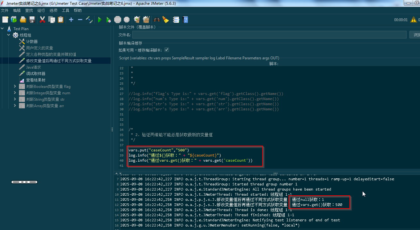Click log line 'Notifying test listeners of end of test'
This screenshot has height=230, width=420.
click(230, 220)
